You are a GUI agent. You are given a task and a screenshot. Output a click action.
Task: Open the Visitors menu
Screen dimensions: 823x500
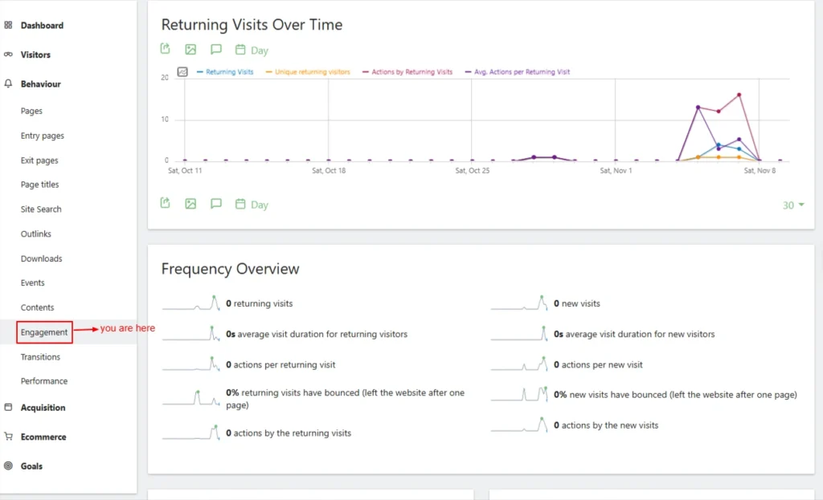click(x=35, y=55)
